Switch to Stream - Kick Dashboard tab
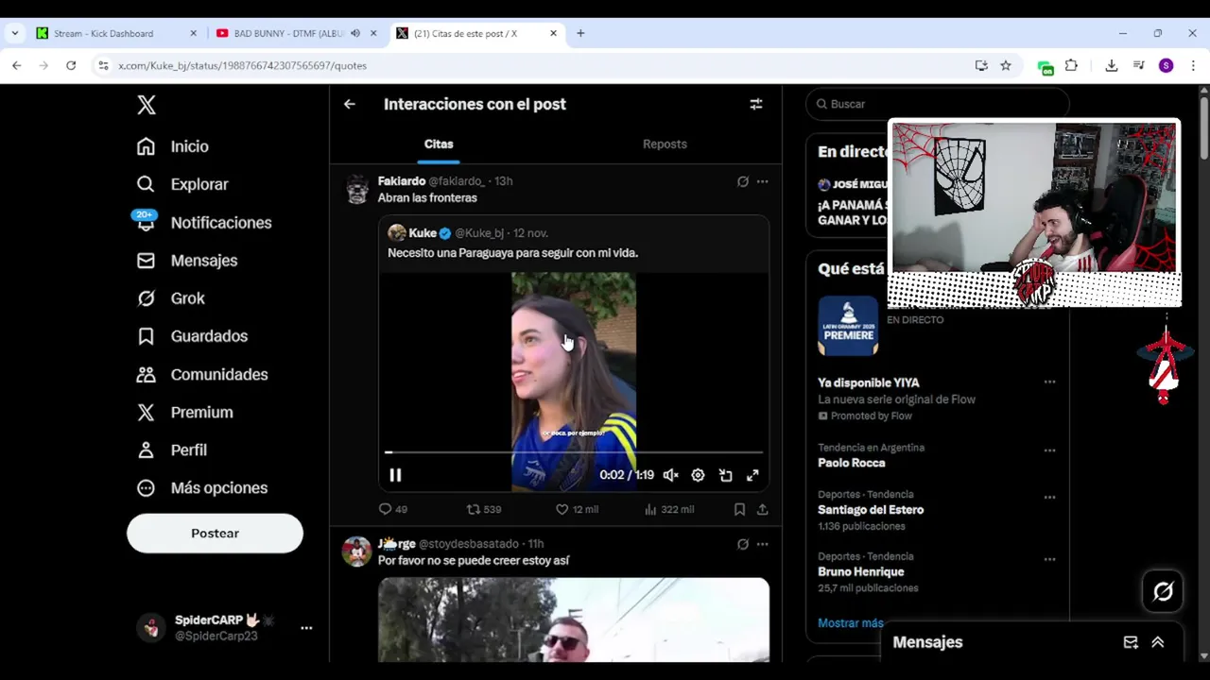The width and height of the screenshot is (1210, 680). pos(116,33)
